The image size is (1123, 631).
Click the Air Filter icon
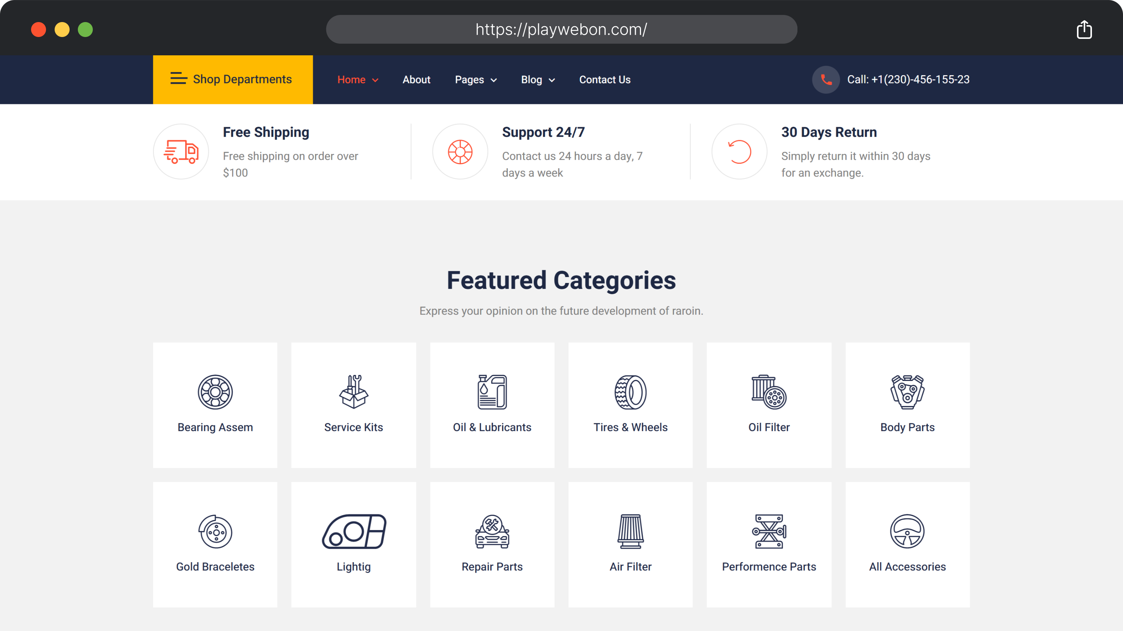pyautogui.click(x=631, y=531)
